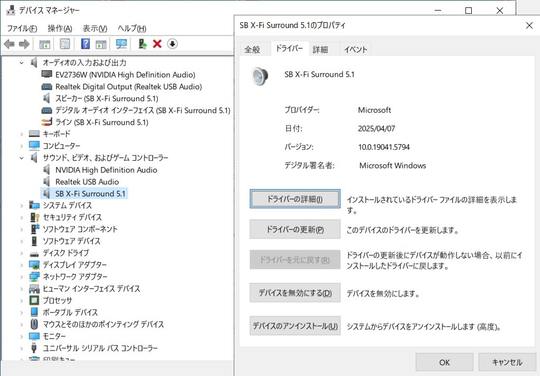Click the システム デバイス category icon
Image resolution: width=540 pixels, height=376 pixels.
[34, 206]
